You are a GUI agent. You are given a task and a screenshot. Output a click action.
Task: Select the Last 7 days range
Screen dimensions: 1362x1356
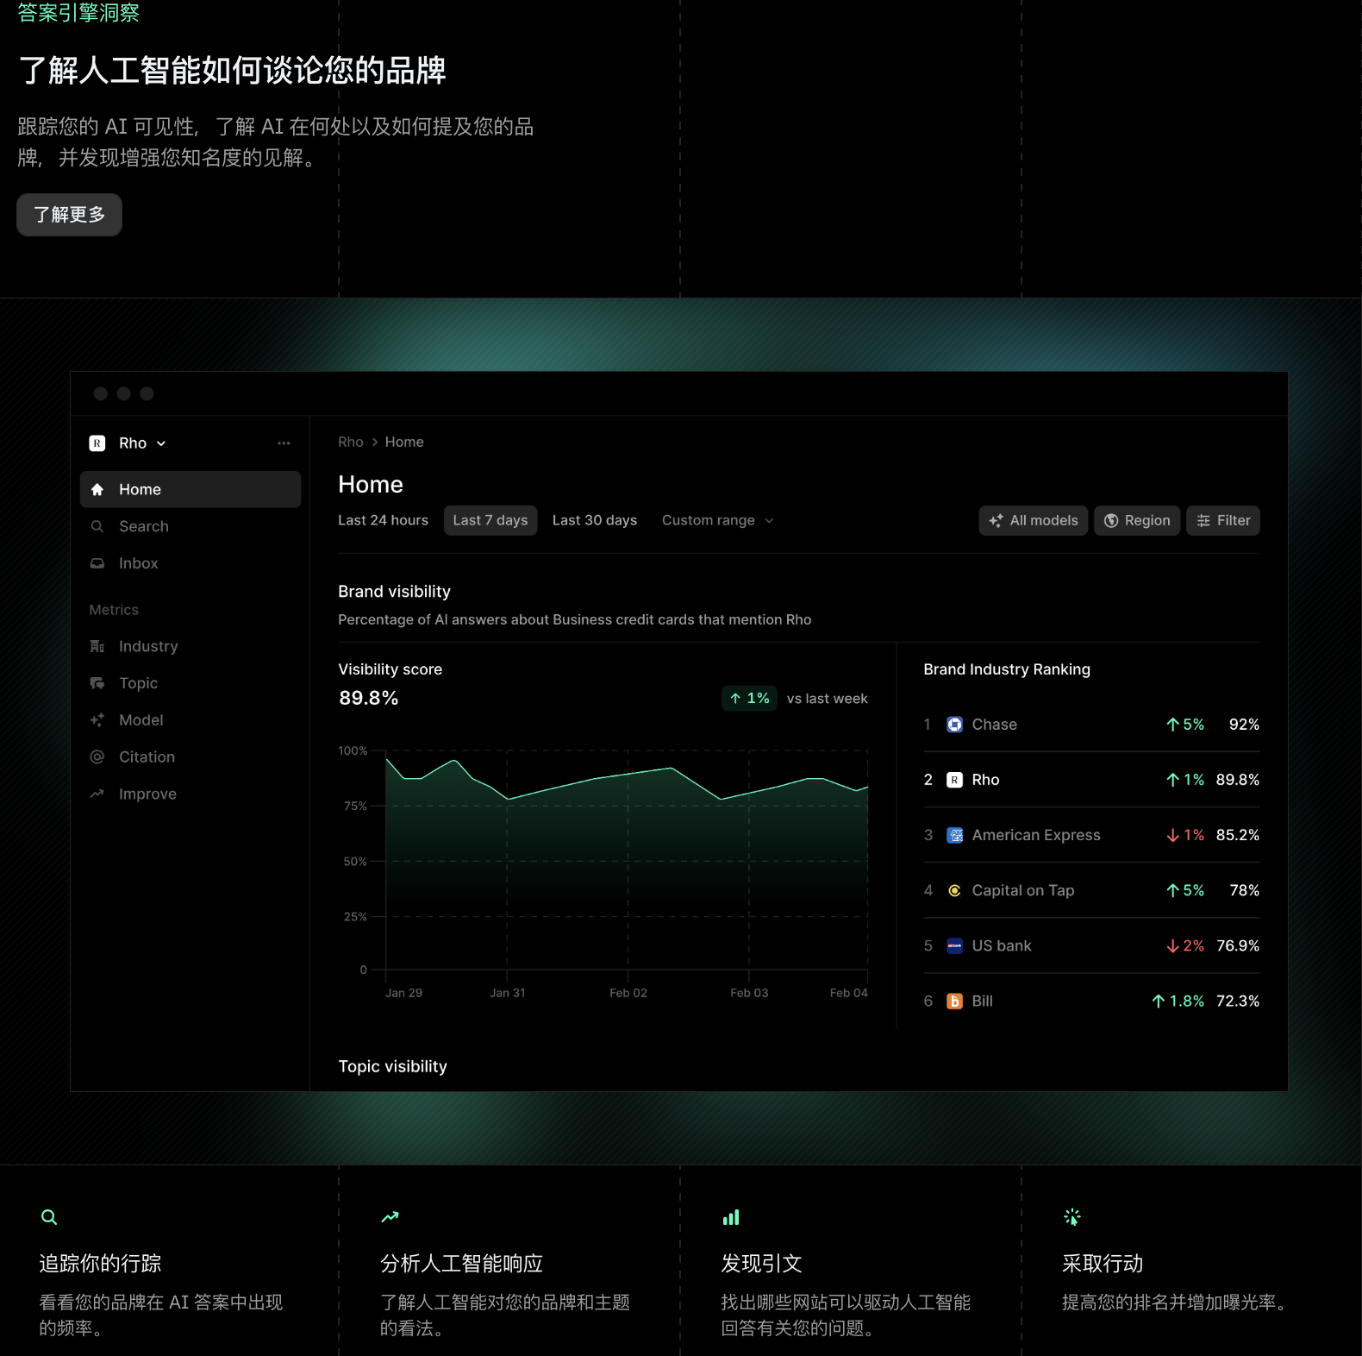(490, 520)
